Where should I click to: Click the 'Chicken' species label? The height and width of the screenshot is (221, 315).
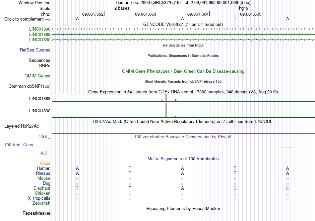pyautogui.click(x=42, y=193)
